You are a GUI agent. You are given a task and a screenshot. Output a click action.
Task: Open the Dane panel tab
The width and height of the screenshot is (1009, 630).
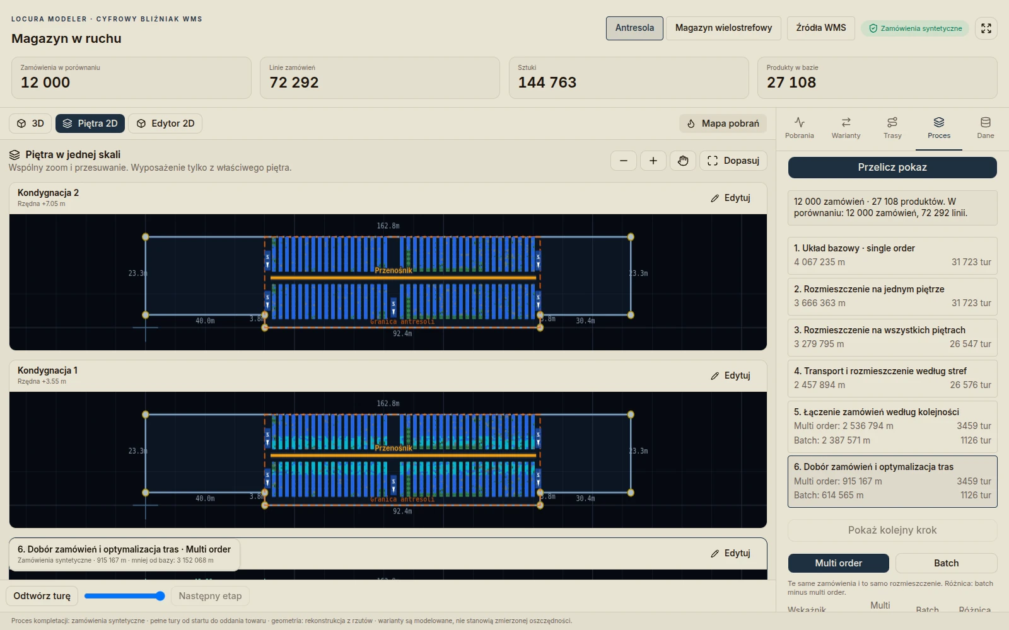tap(986, 128)
